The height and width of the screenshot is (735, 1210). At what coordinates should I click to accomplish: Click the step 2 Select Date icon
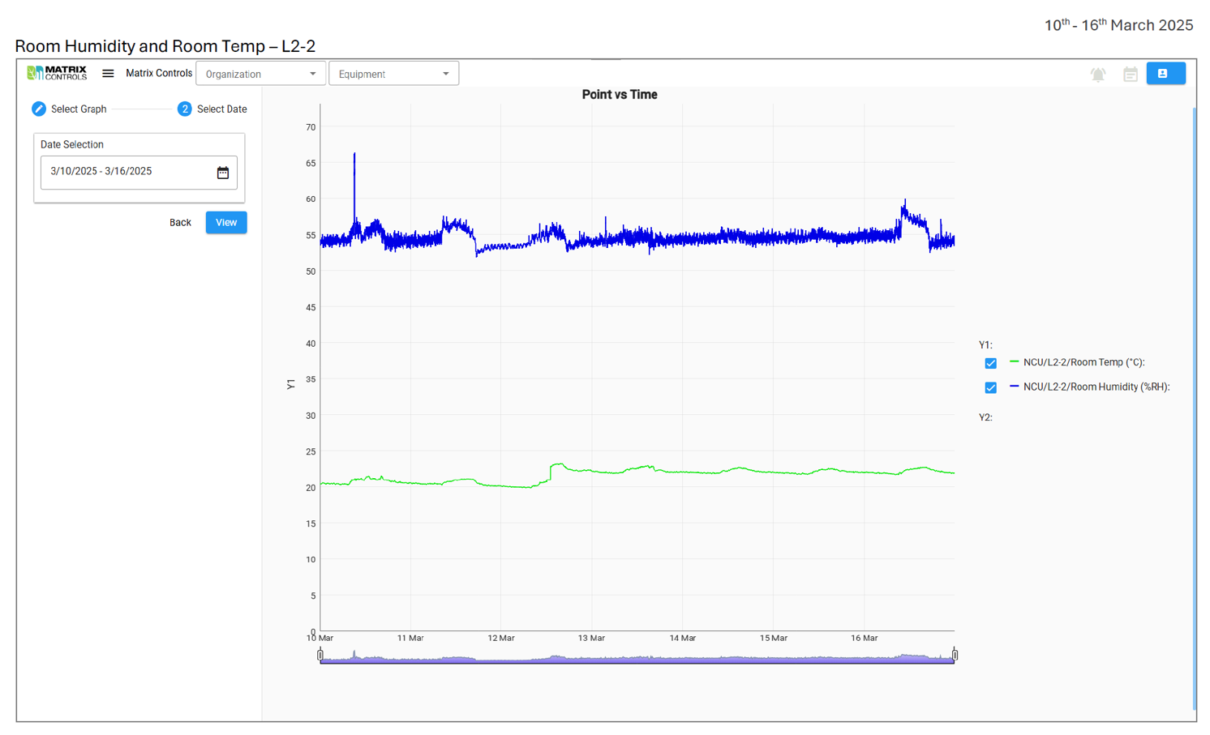[185, 109]
